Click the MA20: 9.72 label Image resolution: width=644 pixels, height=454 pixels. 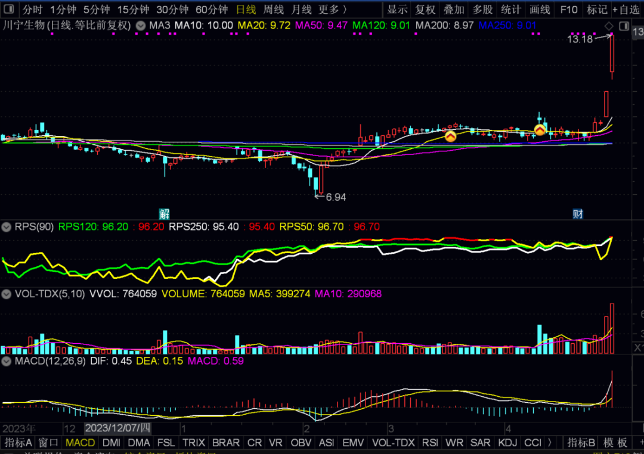pyautogui.click(x=264, y=26)
